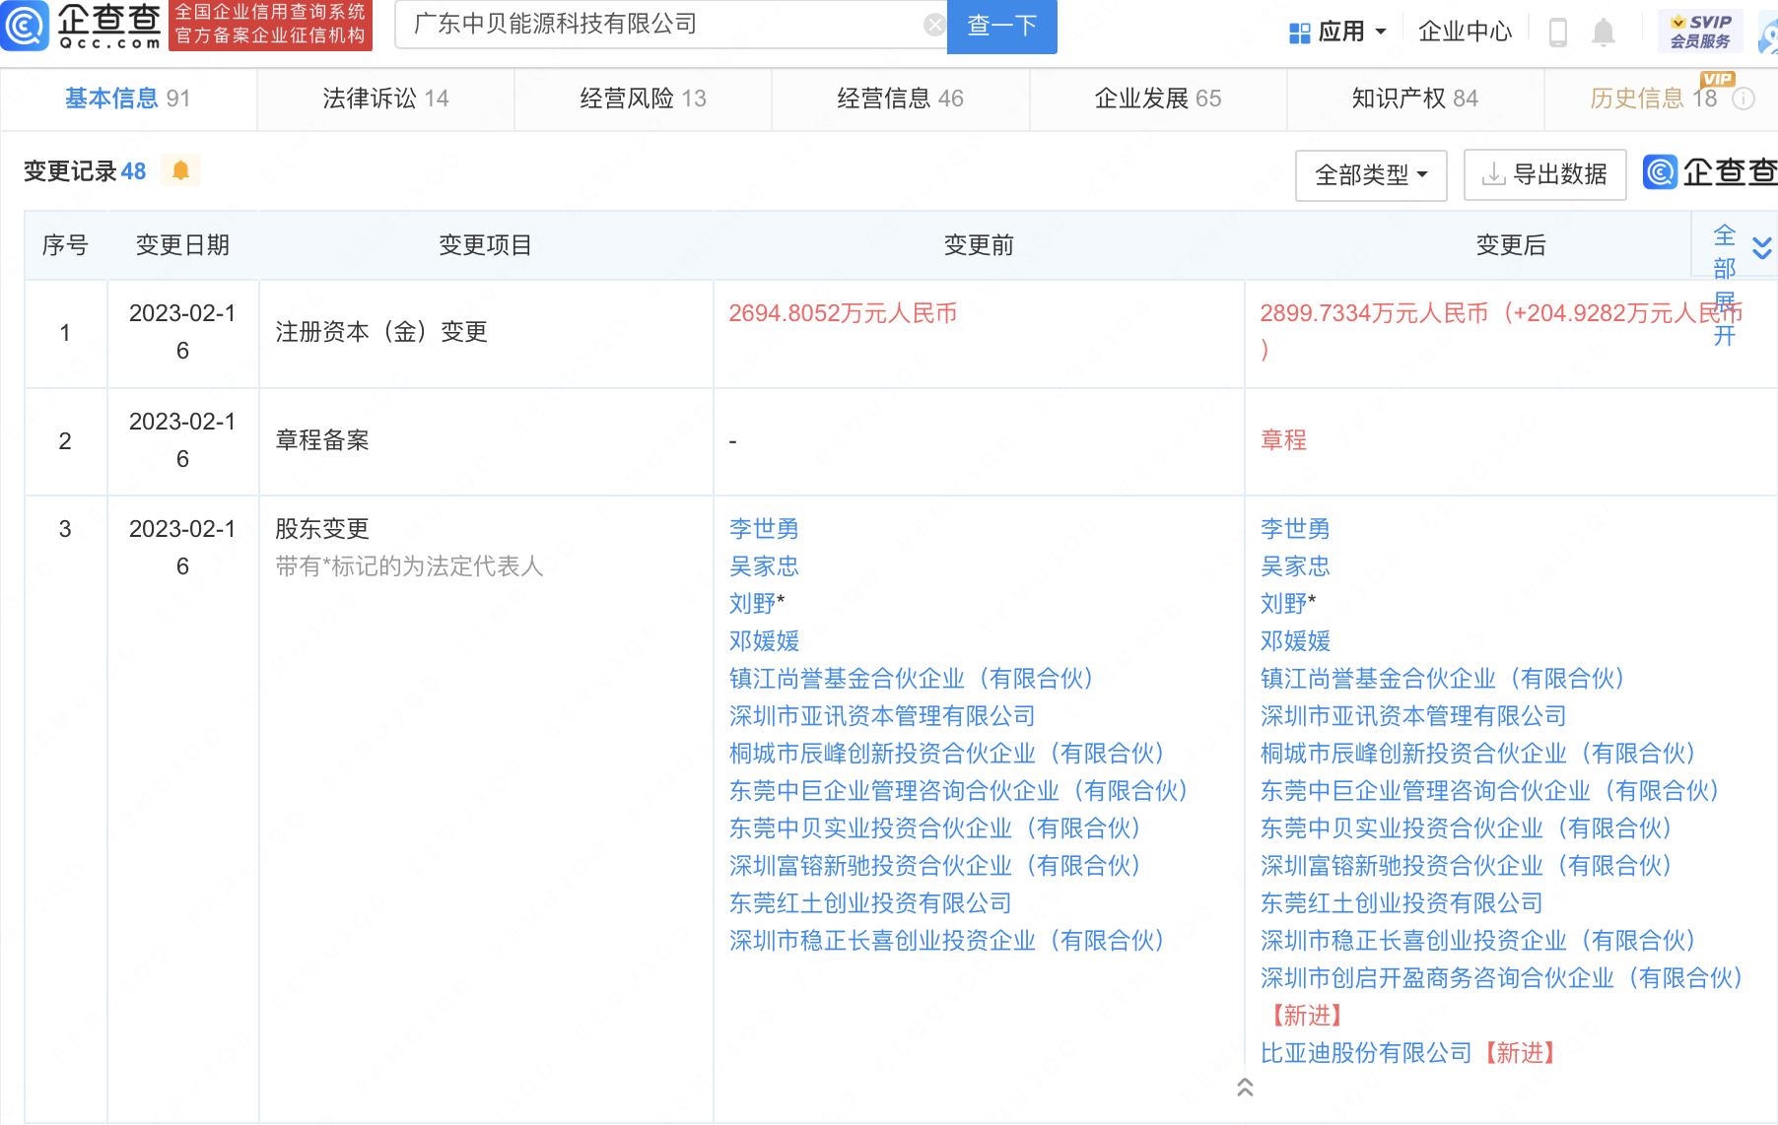The height and width of the screenshot is (1125, 1778).
Task: Click the 应用 grid icon
Action: [x=1300, y=33]
